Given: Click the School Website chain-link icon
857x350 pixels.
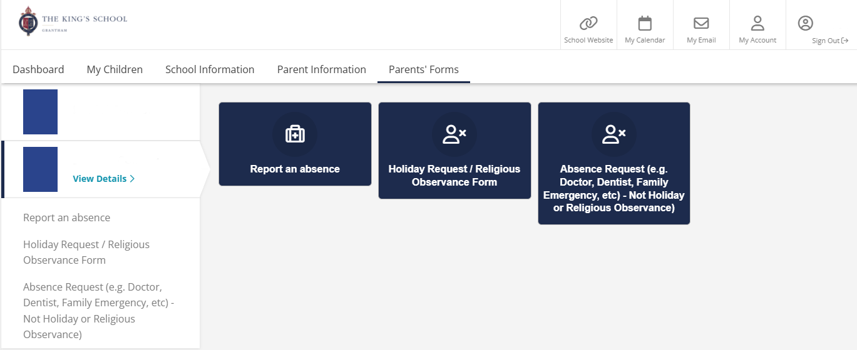Looking at the screenshot, I should pos(588,24).
